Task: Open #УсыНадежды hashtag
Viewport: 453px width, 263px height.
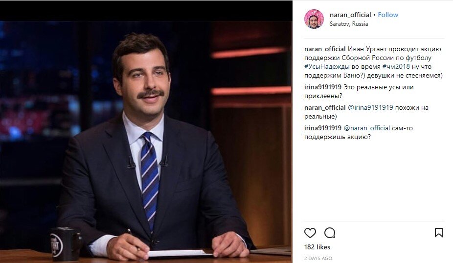Action: [x=327, y=66]
